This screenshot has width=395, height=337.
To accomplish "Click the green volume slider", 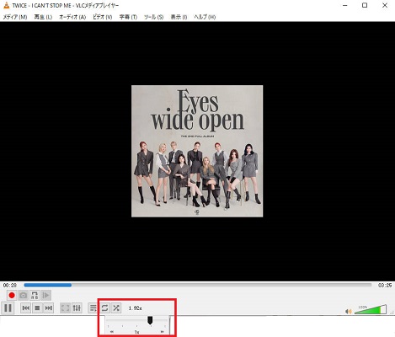I will point(371,309).
